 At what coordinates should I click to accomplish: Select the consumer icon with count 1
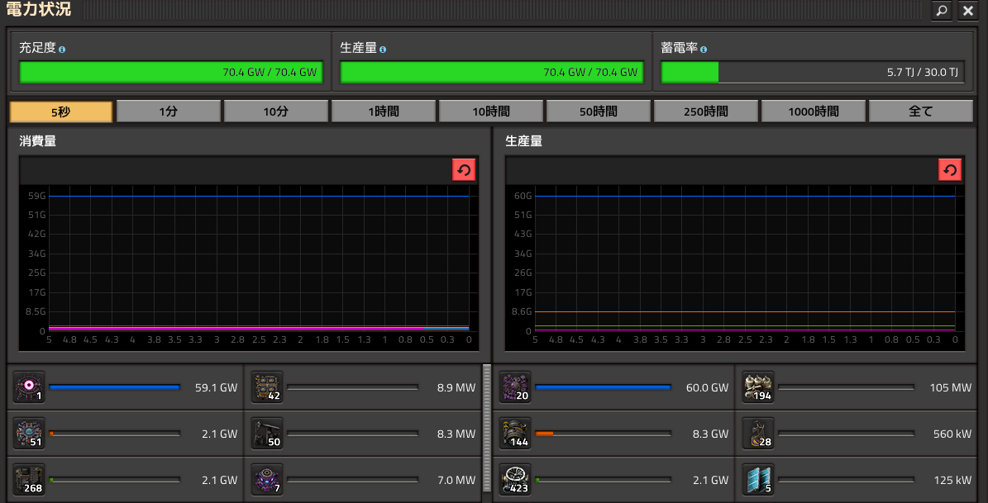coord(29,387)
